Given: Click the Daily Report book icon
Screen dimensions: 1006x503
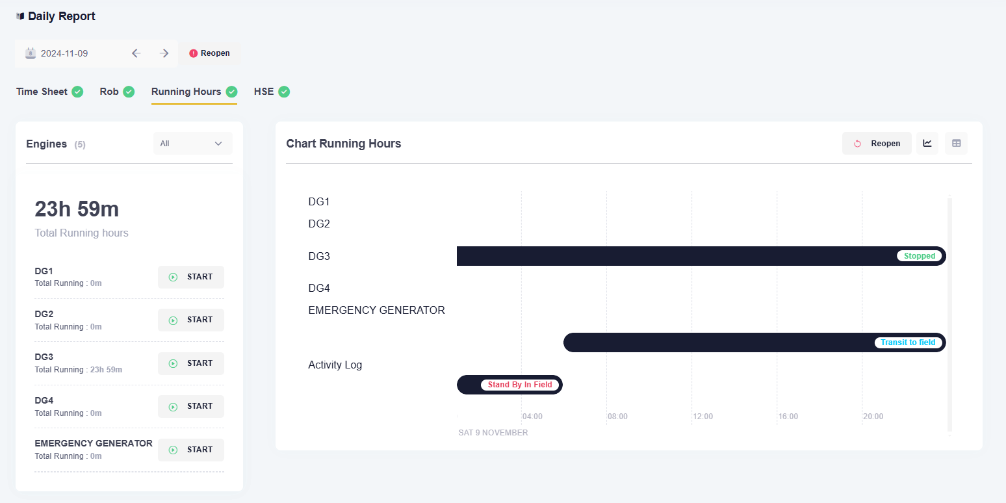Looking at the screenshot, I should (x=20, y=16).
